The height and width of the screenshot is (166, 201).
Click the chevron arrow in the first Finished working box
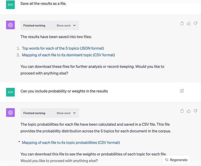74,26
